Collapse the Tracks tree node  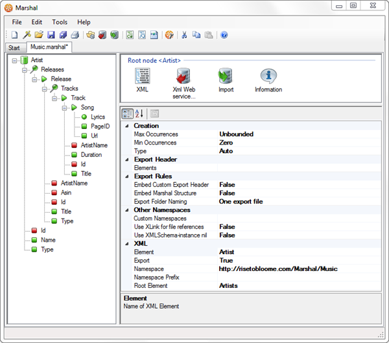[44, 89]
